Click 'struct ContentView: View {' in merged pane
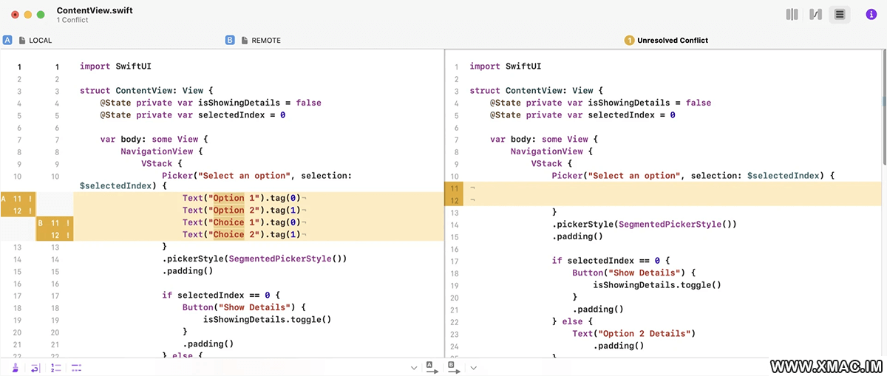The height and width of the screenshot is (376, 887). point(537,91)
